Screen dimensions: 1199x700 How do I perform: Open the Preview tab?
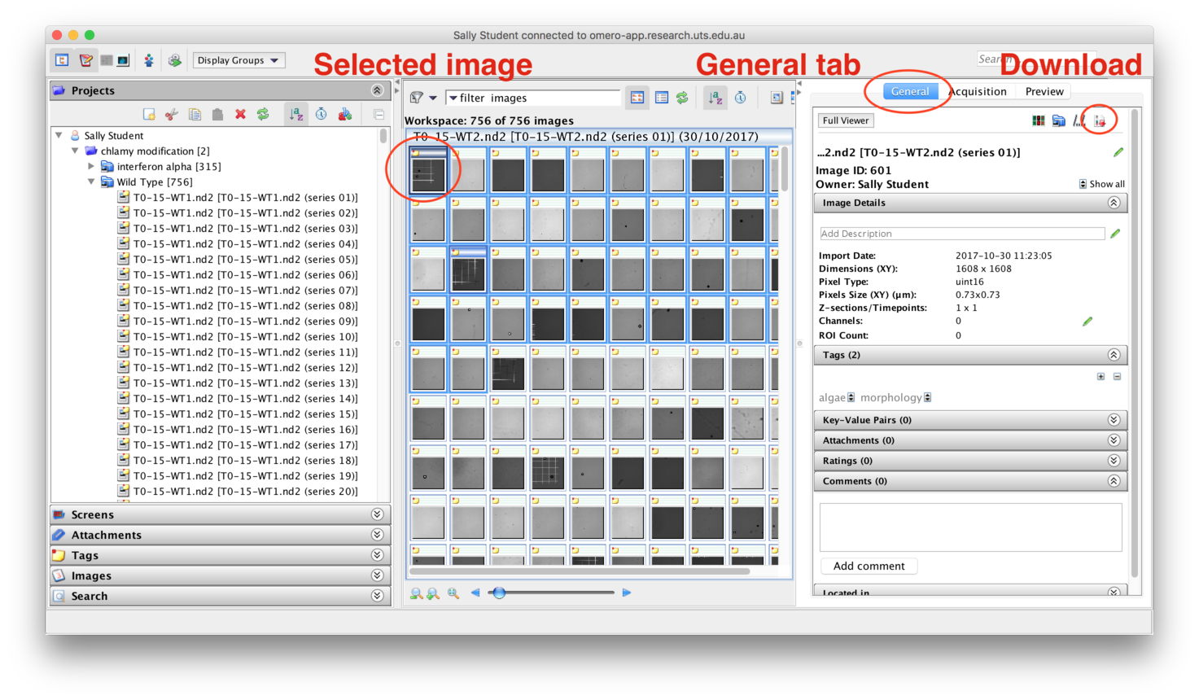pos(1044,91)
